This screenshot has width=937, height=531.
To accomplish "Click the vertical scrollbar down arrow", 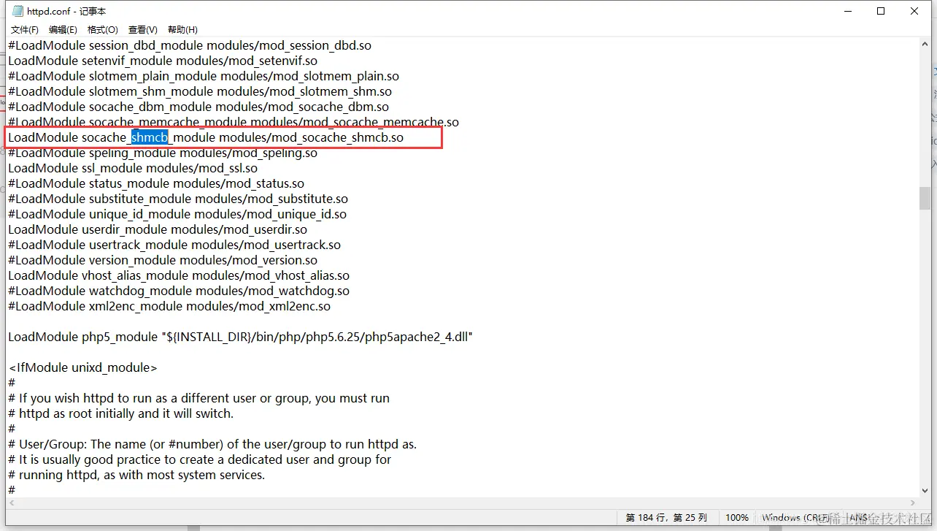I will pos(925,490).
